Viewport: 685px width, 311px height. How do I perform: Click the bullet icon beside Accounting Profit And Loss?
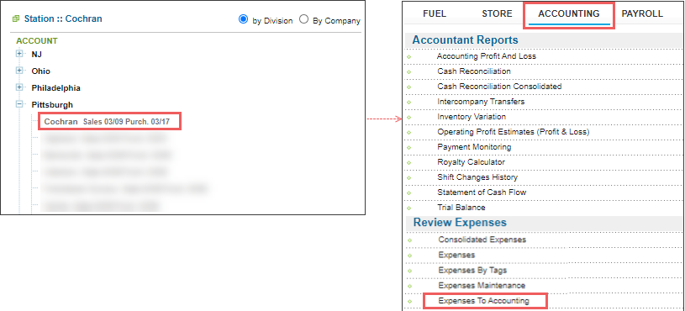coord(409,56)
